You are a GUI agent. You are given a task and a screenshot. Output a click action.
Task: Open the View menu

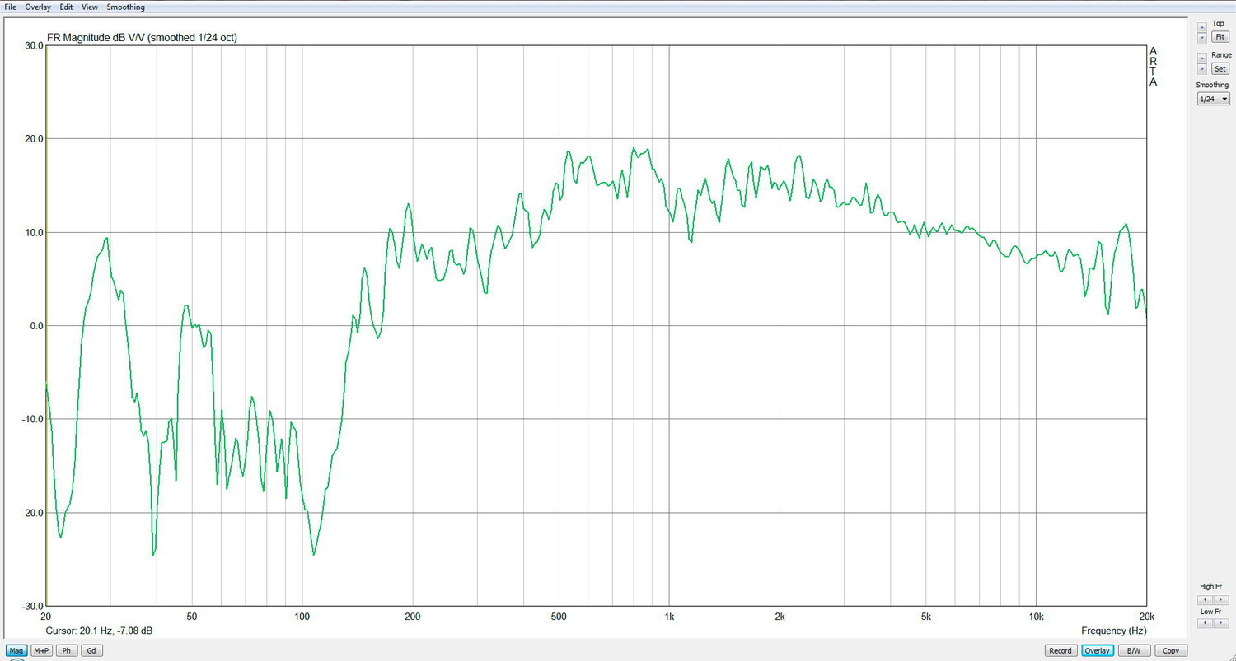pyautogui.click(x=90, y=7)
